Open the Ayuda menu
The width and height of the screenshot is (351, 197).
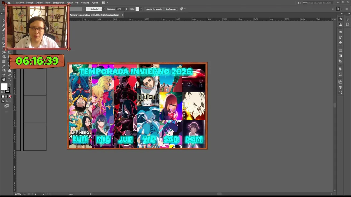click(95, 3)
